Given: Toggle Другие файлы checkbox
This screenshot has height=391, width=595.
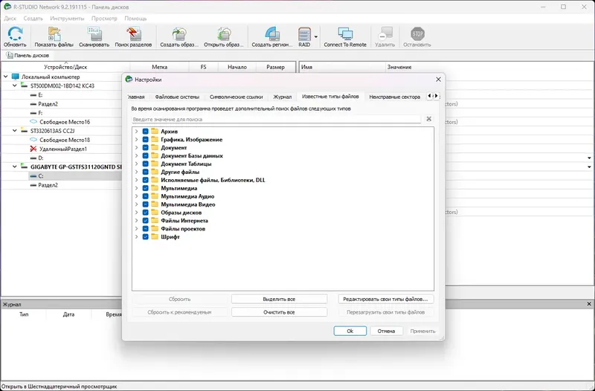Looking at the screenshot, I should (145, 172).
